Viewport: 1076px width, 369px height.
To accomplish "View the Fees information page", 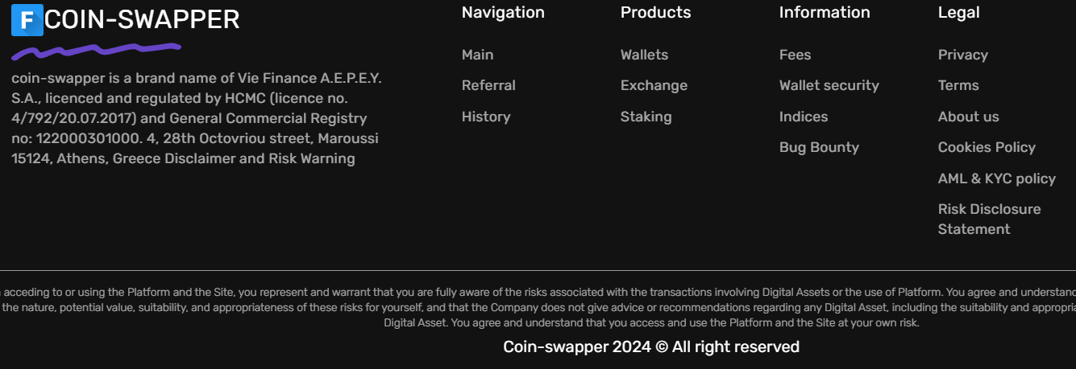I will coord(795,55).
